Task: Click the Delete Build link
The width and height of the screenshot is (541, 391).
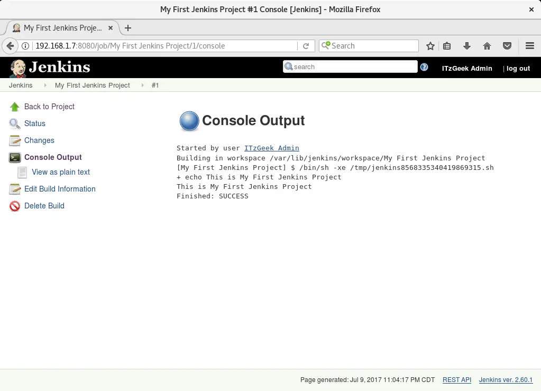Action: click(x=44, y=206)
